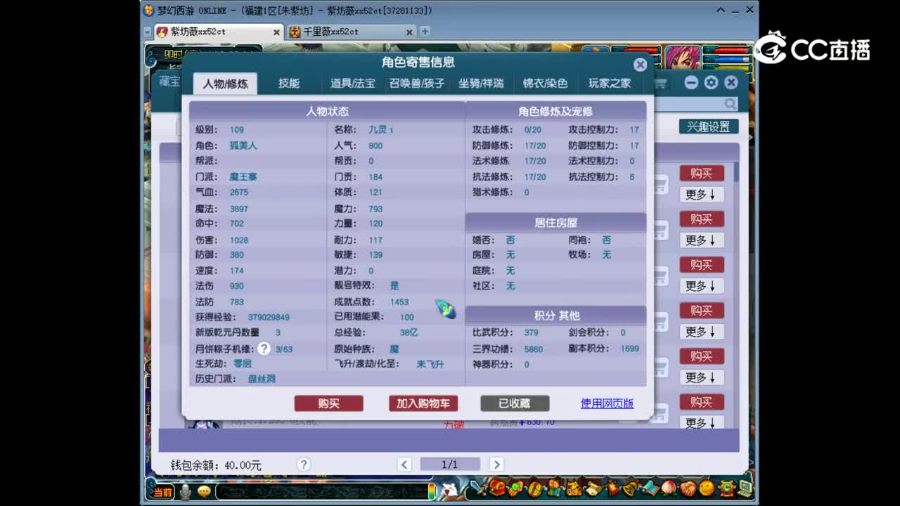Click the golden bell icon in the bottom toolbar
Screen dimensions: 900x506
point(631,487)
